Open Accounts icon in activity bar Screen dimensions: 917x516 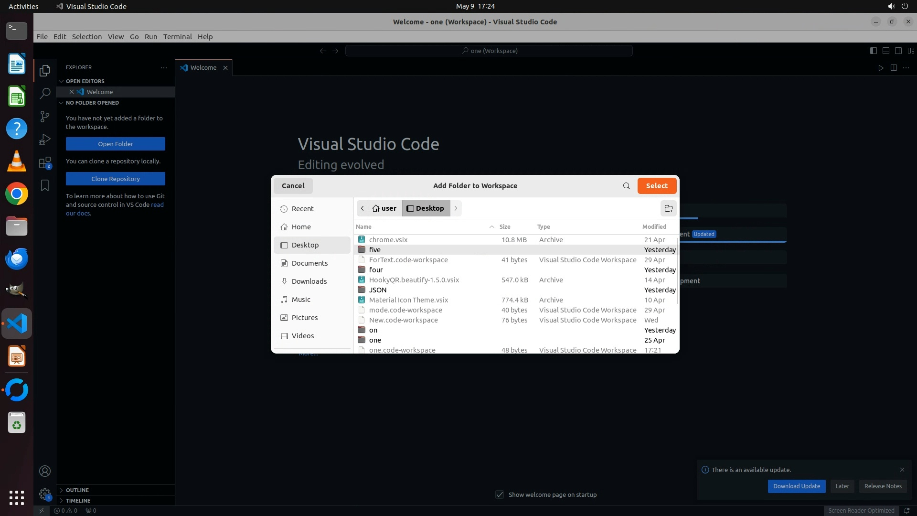click(45, 471)
